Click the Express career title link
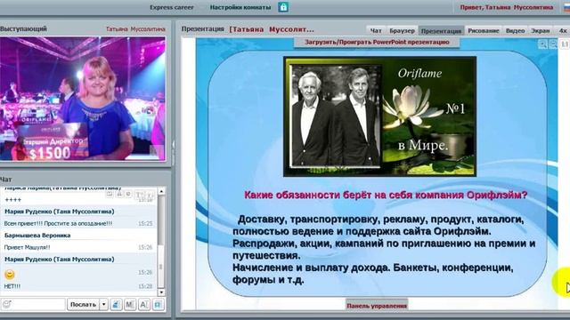This screenshot has width=570, height=320. tap(172, 7)
